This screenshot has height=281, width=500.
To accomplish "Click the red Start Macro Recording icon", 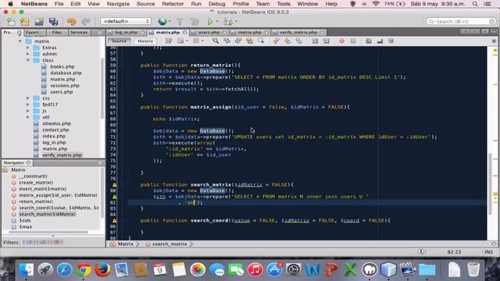I will [341, 41].
